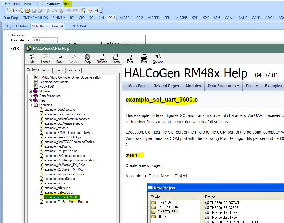Image resolution: width=284 pixels, height=223 pixels.
Task: Open the New Project icon's dropdown arrow
Action: coord(16,11)
